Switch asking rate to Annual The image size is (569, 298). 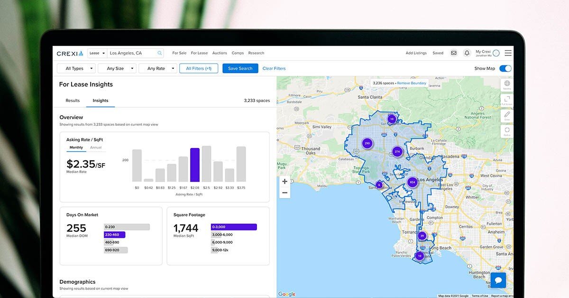pyautogui.click(x=96, y=148)
